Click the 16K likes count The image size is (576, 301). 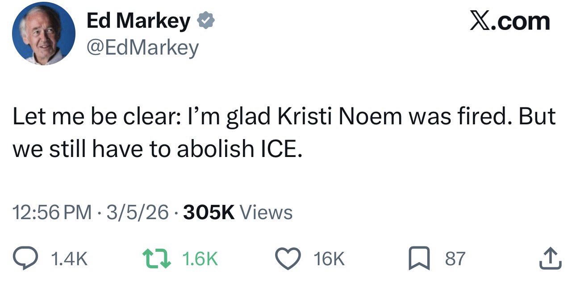[x=329, y=259]
